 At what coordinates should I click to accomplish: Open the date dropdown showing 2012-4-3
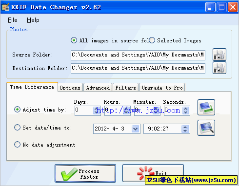click(x=135, y=129)
